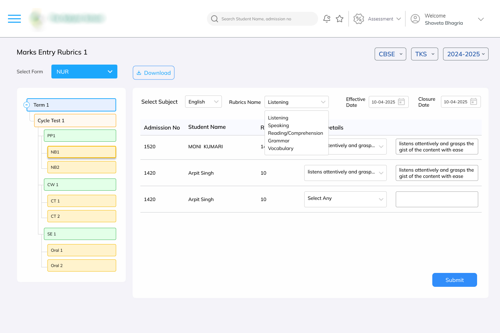The width and height of the screenshot is (500, 333).
Task: Click the Submit button
Action: [455, 280]
